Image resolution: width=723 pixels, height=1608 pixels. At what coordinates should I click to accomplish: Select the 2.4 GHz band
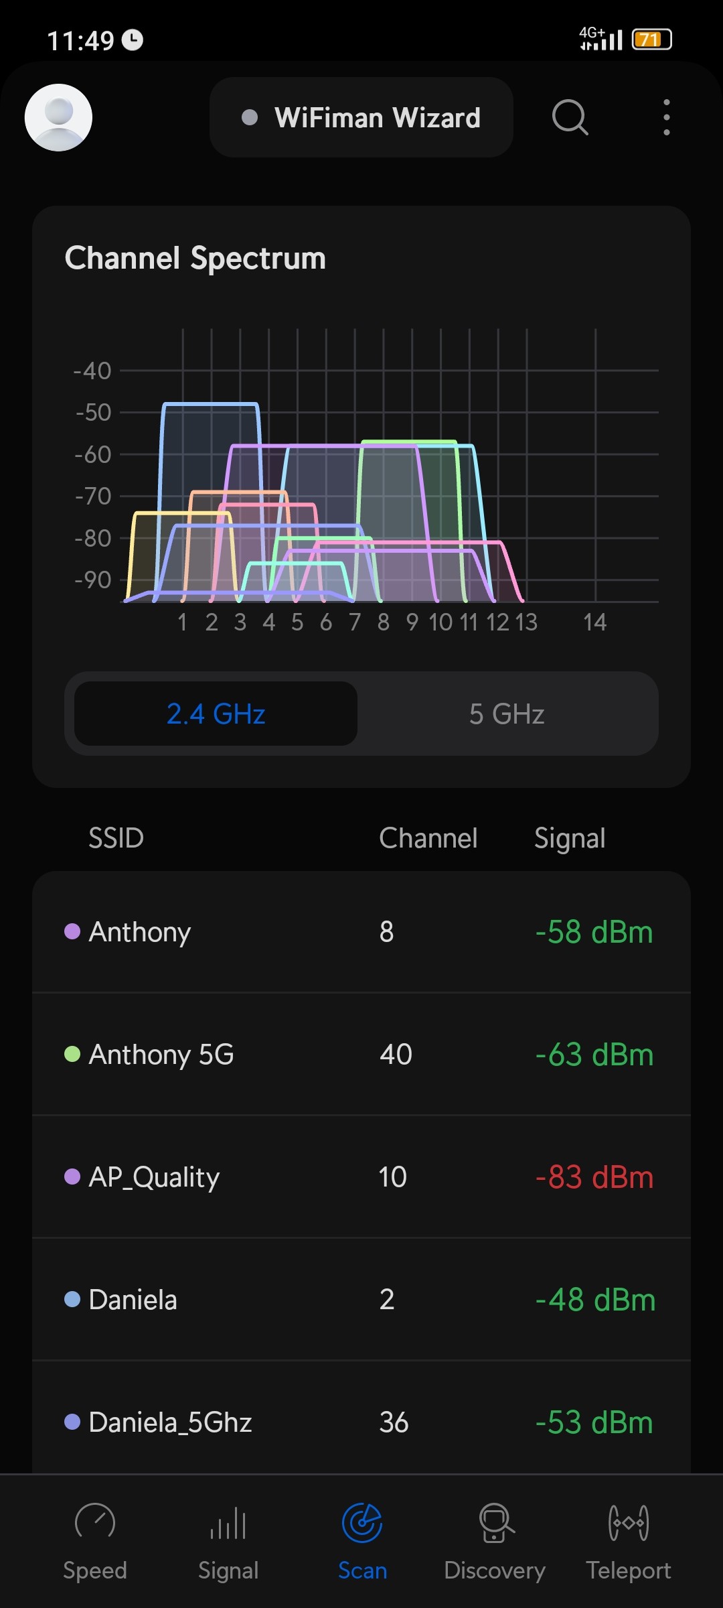(216, 714)
